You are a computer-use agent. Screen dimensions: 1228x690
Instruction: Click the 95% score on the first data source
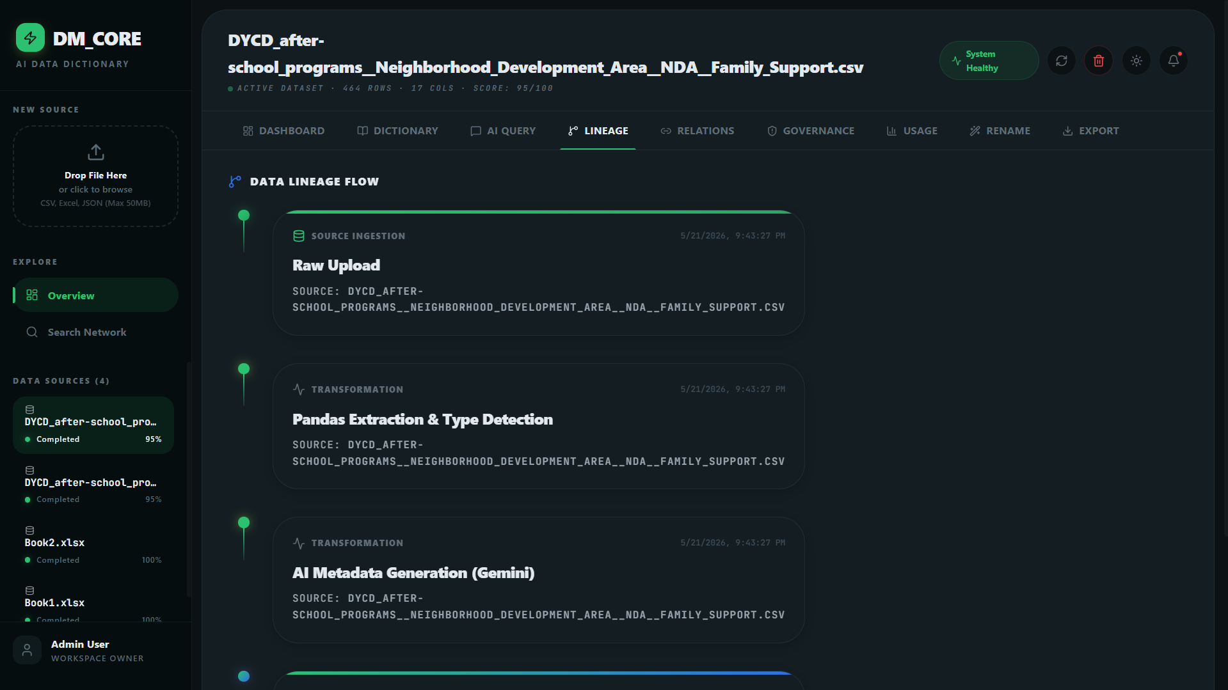coord(153,439)
